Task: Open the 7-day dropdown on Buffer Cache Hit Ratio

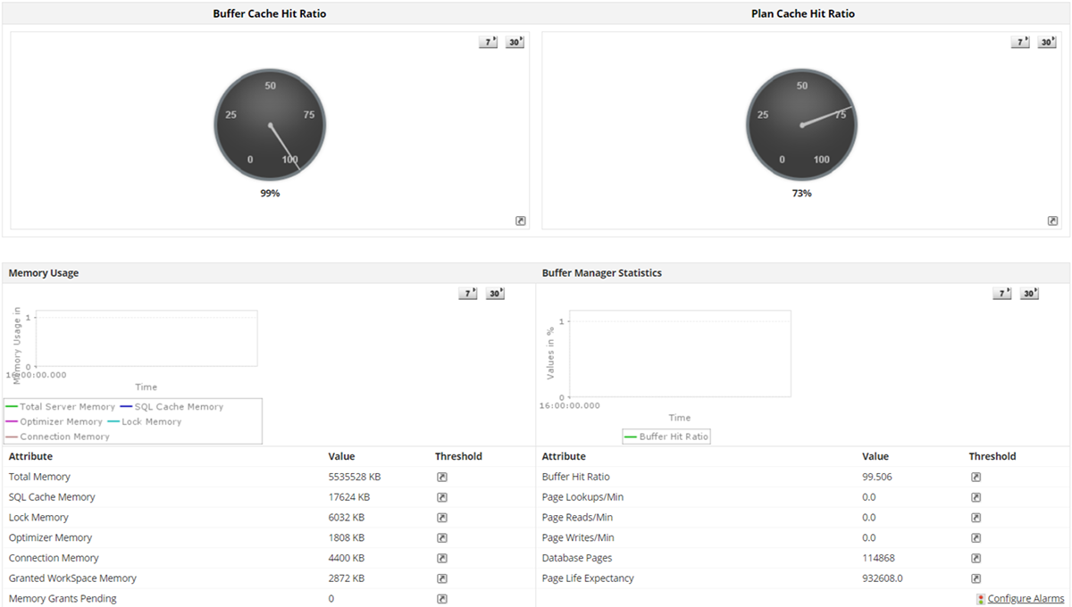Action: (x=488, y=41)
